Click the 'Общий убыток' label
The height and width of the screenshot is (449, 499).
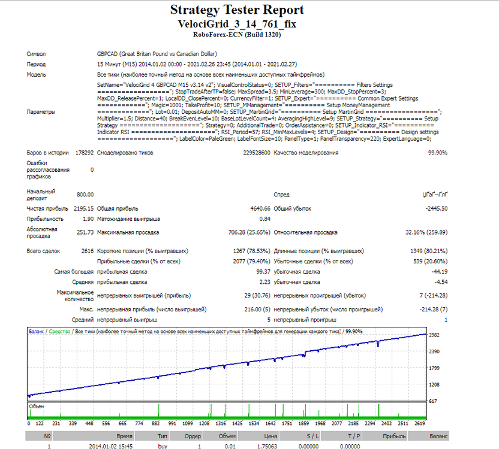pyautogui.click(x=293, y=209)
